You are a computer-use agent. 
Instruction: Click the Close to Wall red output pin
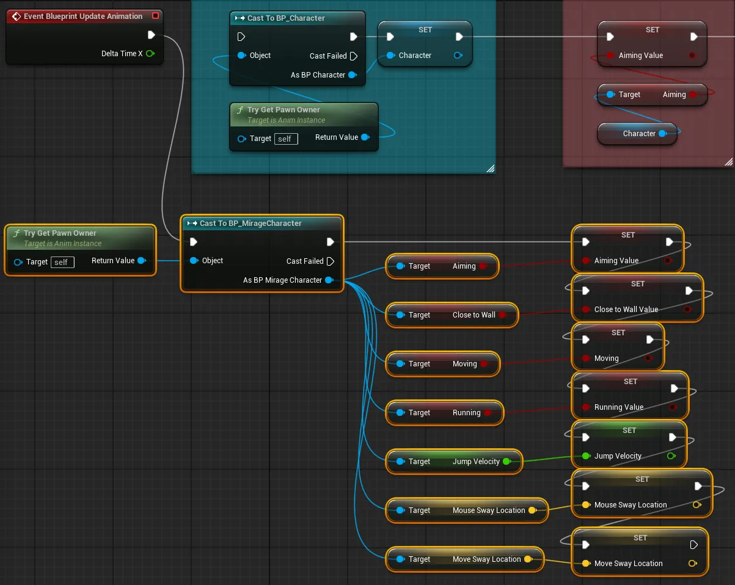point(503,315)
